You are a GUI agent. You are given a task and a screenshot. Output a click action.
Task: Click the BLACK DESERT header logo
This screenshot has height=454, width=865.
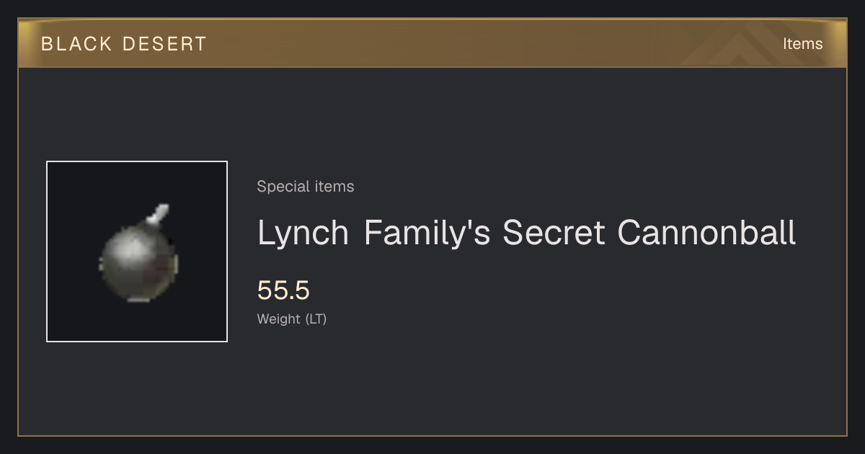point(124,43)
